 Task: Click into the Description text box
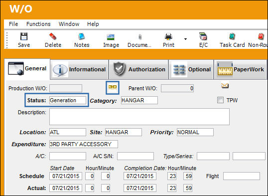tap(139, 117)
